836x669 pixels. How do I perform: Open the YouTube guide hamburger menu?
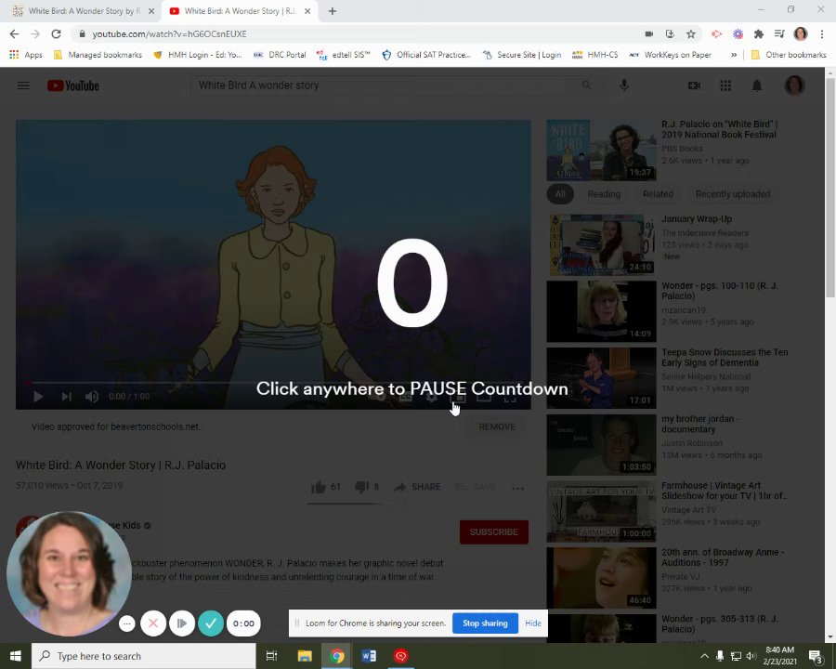tap(23, 85)
